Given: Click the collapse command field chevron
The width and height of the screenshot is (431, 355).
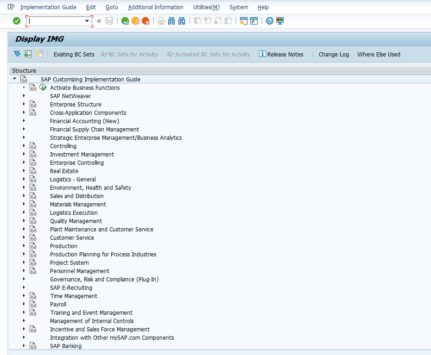Looking at the screenshot, I should [99, 21].
